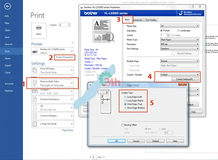Select inch unit radio button
Viewport: 218px width, 160px height.
[160, 129]
